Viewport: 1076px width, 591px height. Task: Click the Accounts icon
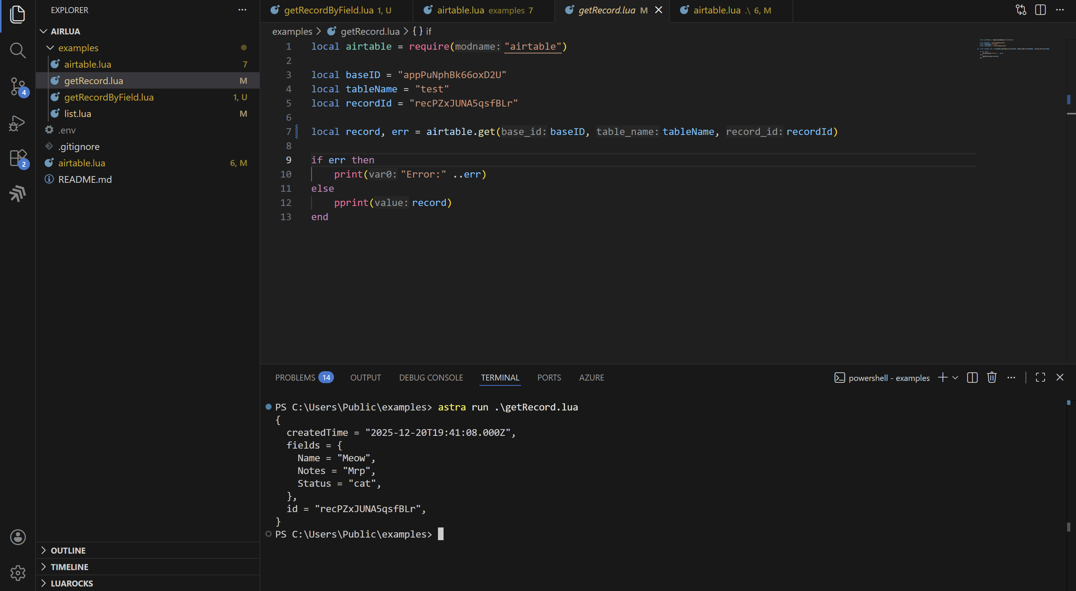18,537
